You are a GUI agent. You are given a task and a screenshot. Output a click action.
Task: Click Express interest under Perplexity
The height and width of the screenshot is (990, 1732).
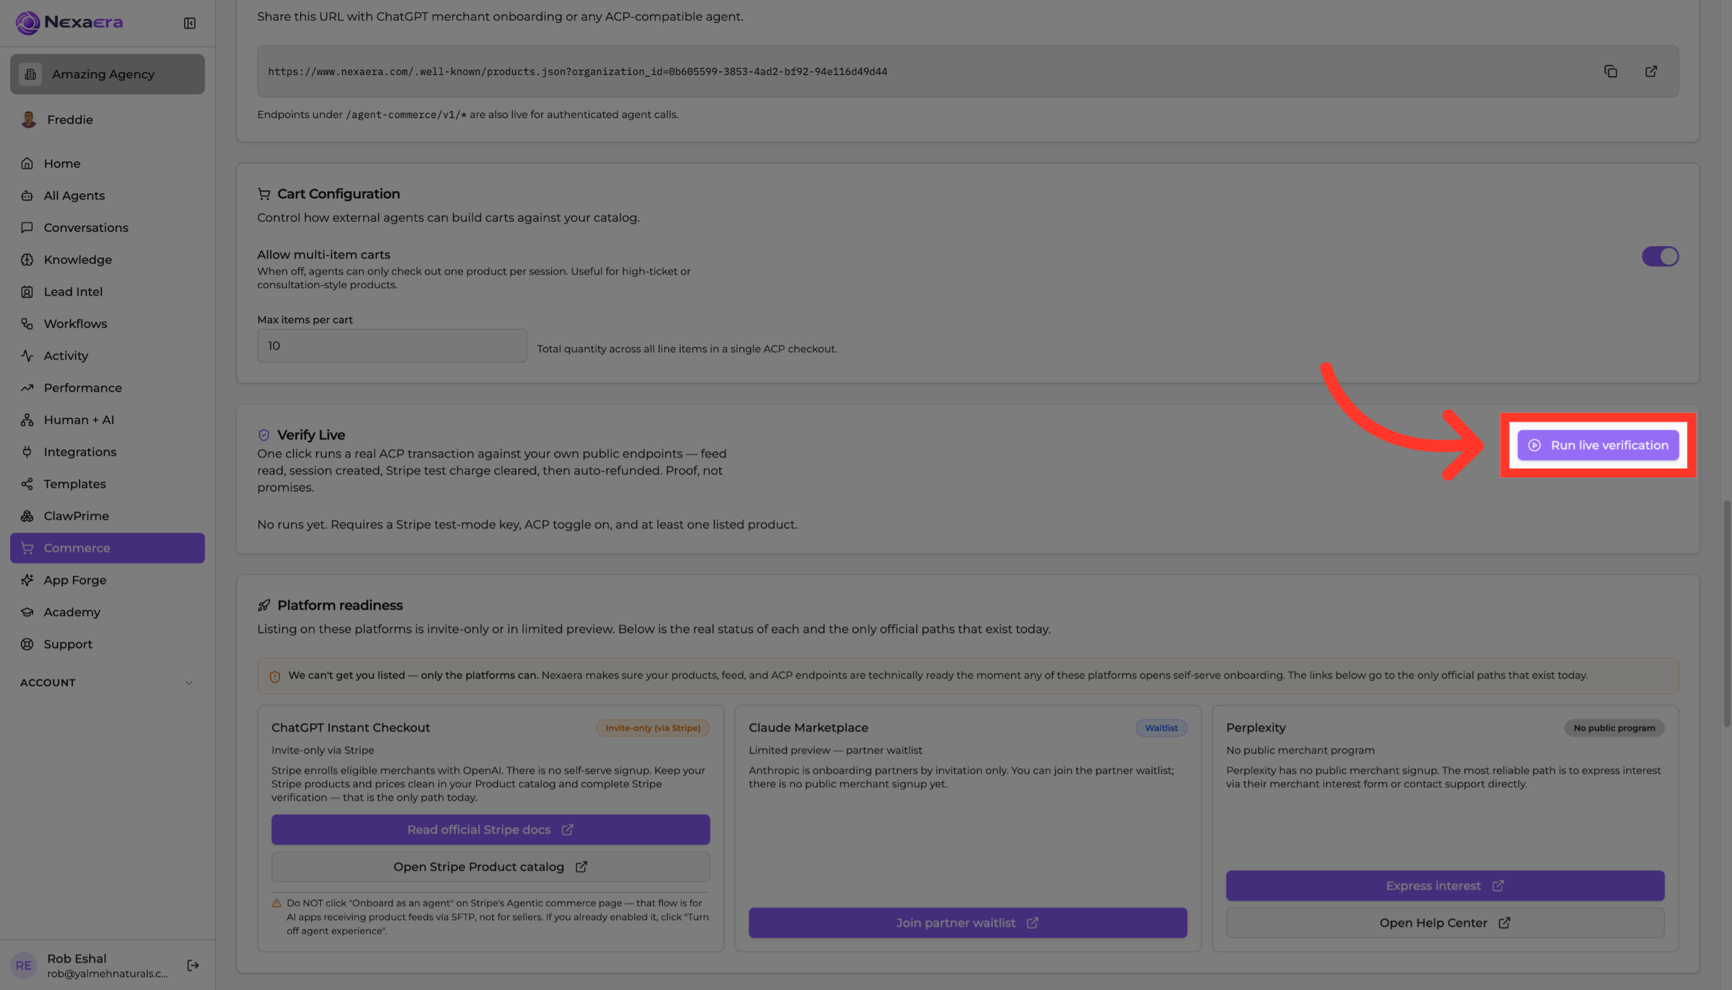[1445, 886]
